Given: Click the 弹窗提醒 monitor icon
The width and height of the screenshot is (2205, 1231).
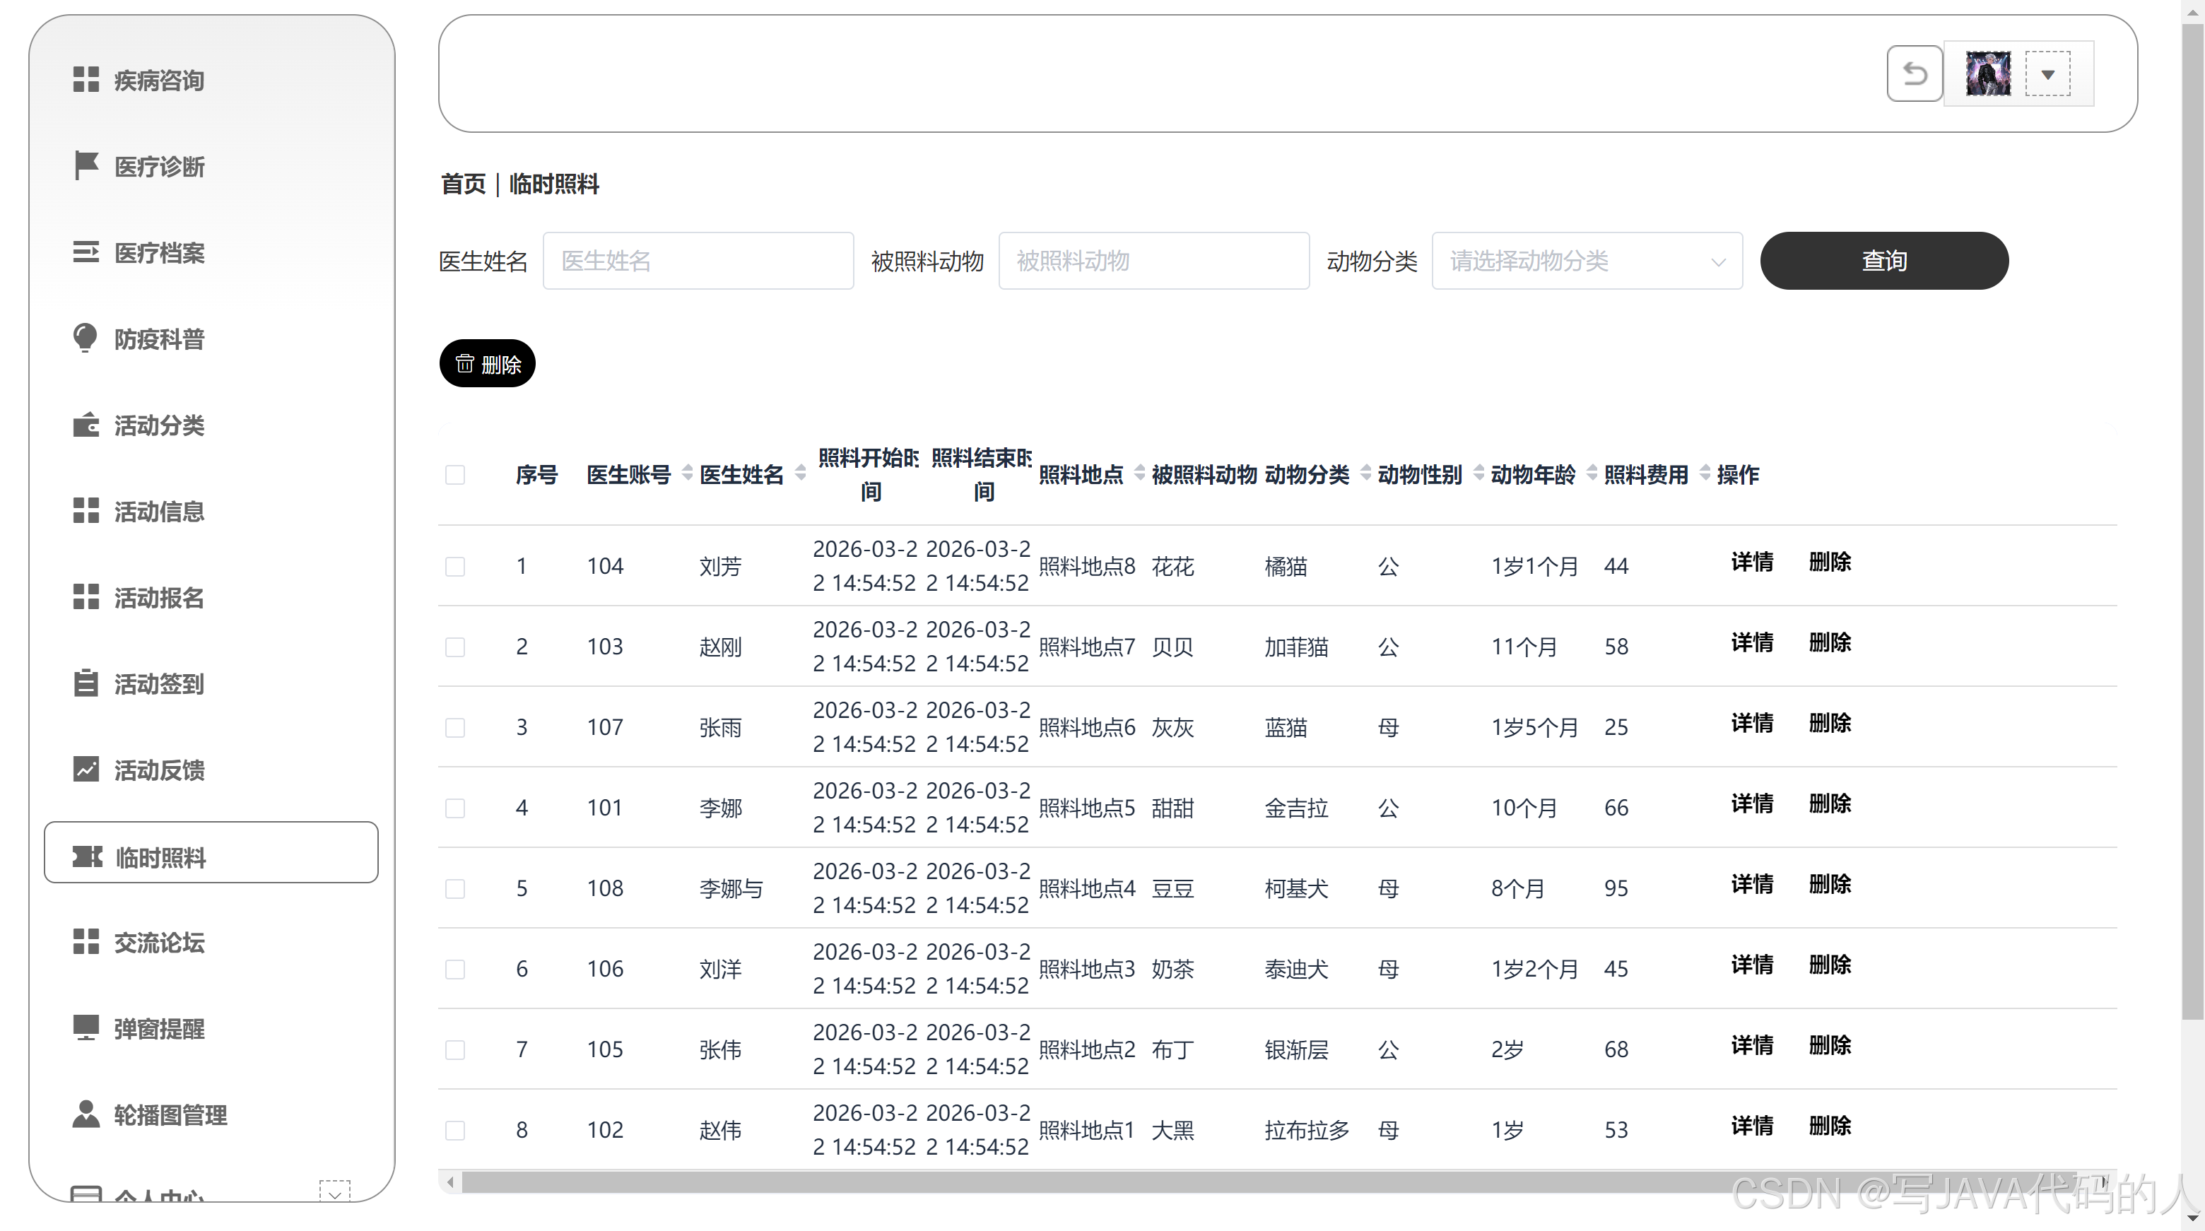Looking at the screenshot, I should tap(86, 1028).
